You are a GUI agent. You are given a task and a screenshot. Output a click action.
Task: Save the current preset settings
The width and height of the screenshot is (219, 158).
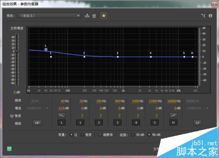point(87,15)
